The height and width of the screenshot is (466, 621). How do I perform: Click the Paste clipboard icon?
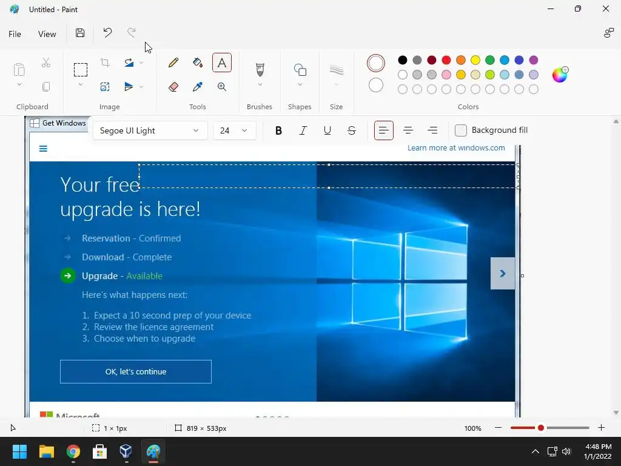coord(19,70)
